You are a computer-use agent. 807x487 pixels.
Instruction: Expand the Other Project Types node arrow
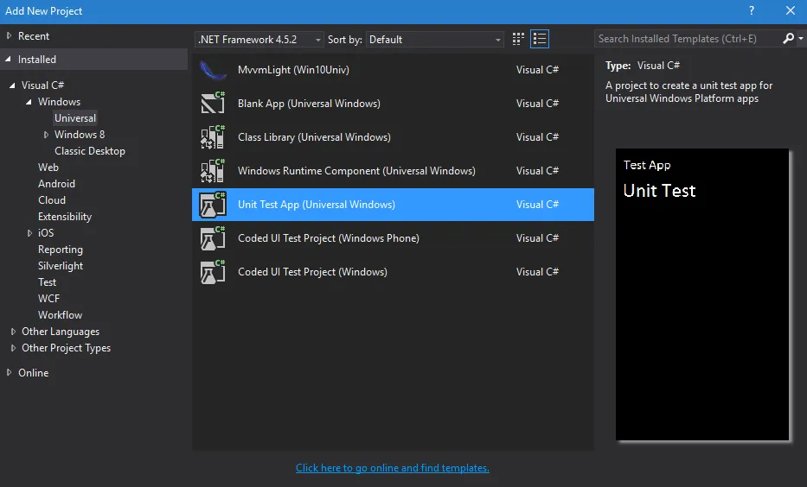pos(13,348)
